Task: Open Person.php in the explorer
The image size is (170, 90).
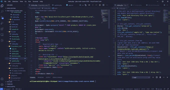Action: pos(15,37)
